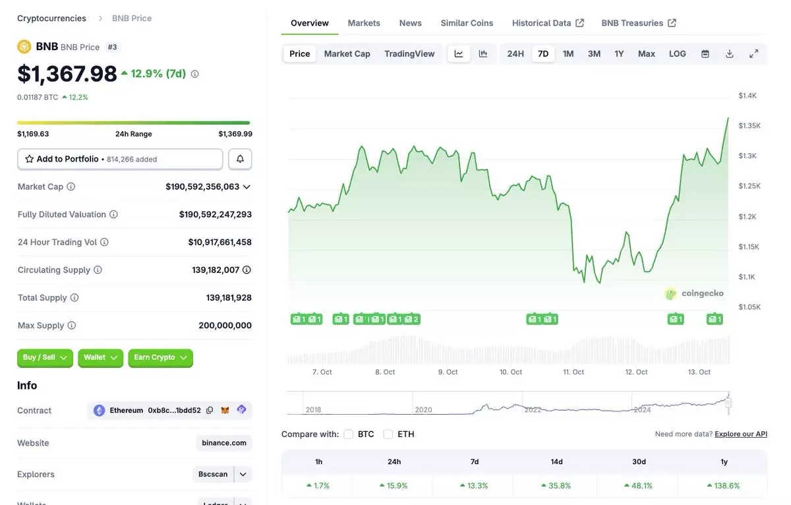Copy the Ethereum contract address

coord(210,410)
